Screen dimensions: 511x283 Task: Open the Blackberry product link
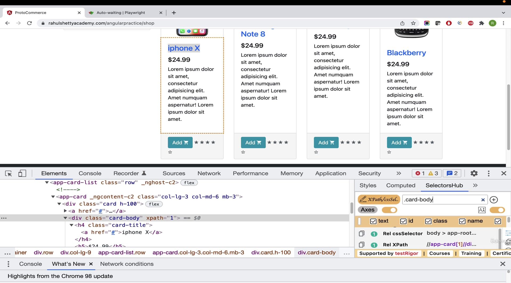pos(406,53)
